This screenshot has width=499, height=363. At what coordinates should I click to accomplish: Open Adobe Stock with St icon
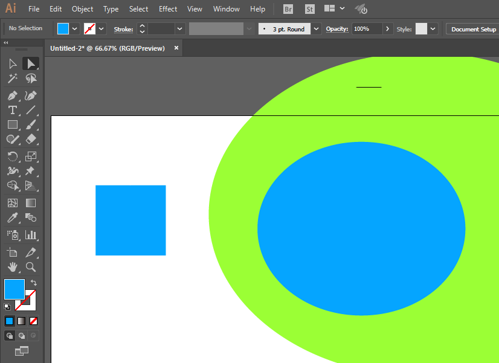coord(310,9)
